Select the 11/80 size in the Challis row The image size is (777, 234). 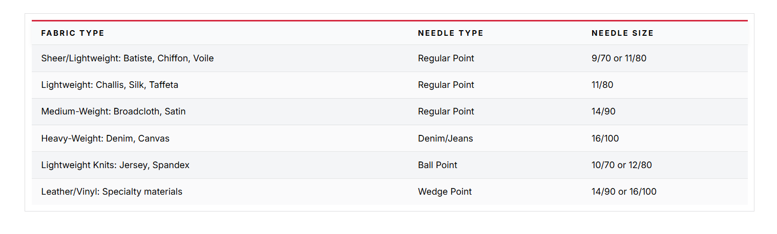[602, 85]
